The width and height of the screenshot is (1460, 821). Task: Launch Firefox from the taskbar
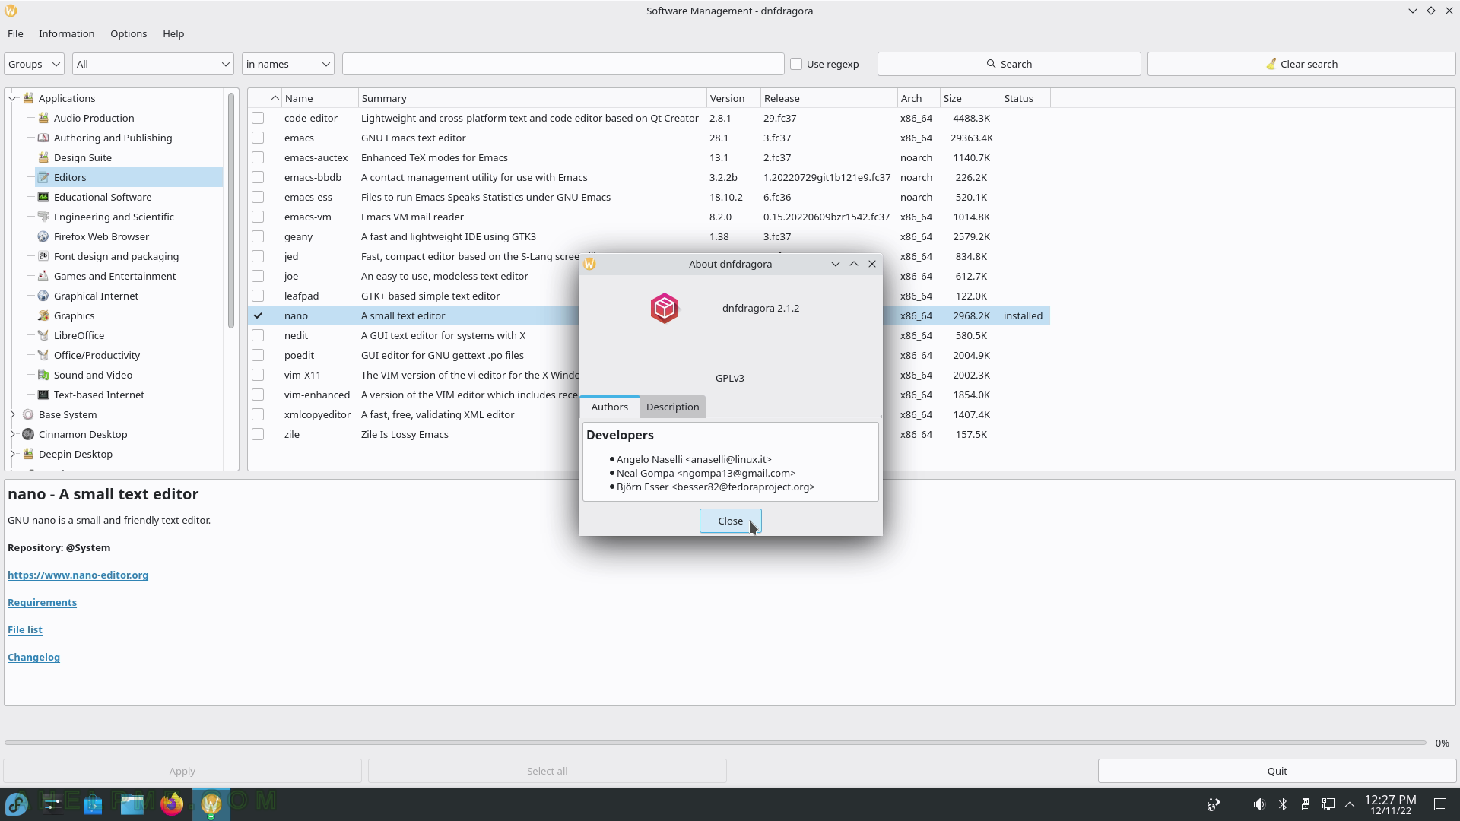click(172, 804)
